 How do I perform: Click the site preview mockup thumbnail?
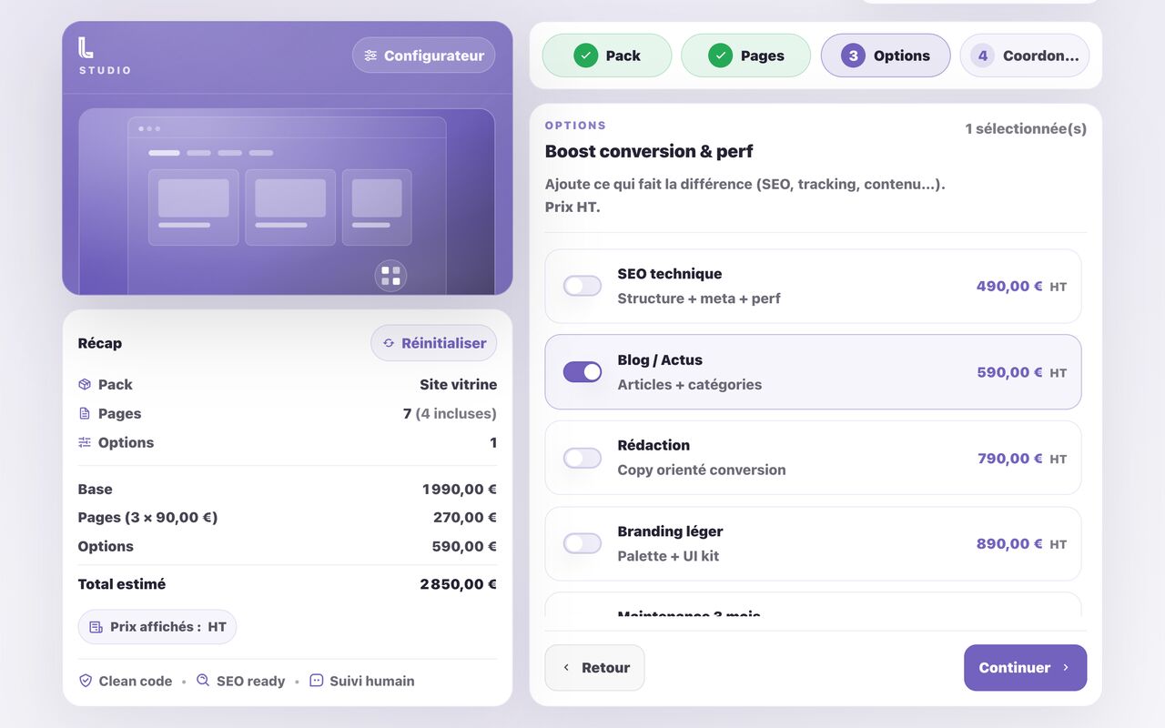coord(287,201)
